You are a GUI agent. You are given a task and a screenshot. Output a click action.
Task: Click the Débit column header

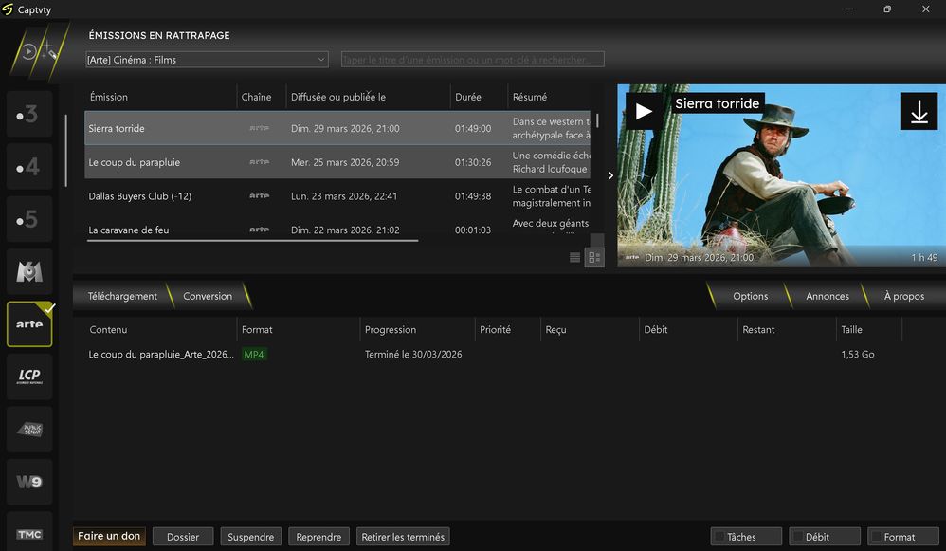point(688,329)
